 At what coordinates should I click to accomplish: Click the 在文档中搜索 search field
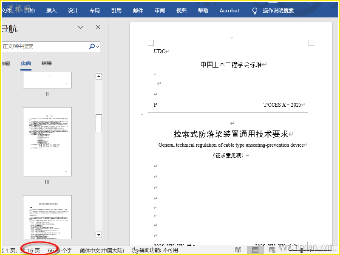coord(45,46)
